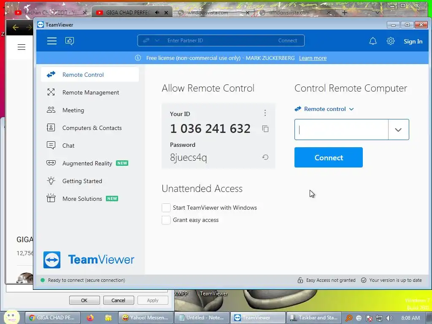This screenshot has width=432, height=324.
Task: Open GIGA CHAD Chrome taskbar button
Action: [53, 318]
